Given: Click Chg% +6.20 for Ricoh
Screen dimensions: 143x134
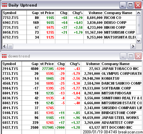Looking at the screenshot, I should coord(78,18).
